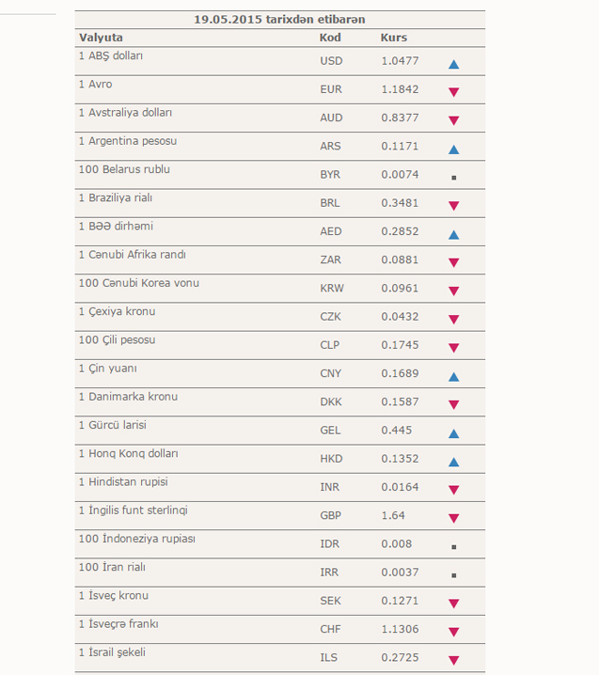Viewport: 599px width, 675px height.
Task: Click the Valyuta column header
Action: point(101,38)
